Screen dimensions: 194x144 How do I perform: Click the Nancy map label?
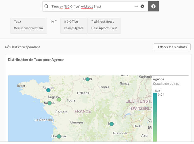coord(124,83)
